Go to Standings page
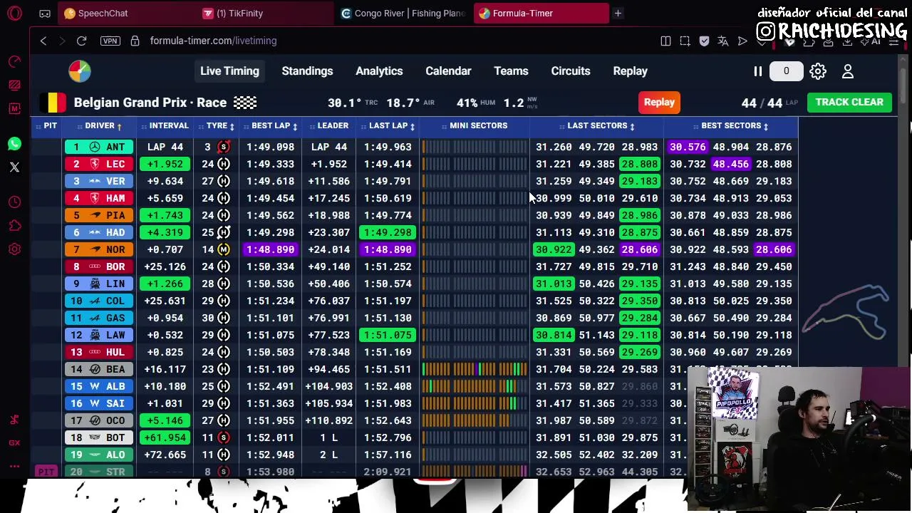The width and height of the screenshot is (912, 513). (x=307, y=71)
